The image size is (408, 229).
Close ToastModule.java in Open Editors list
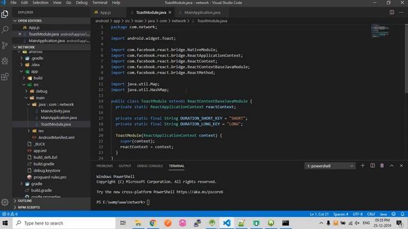(20, 34)
